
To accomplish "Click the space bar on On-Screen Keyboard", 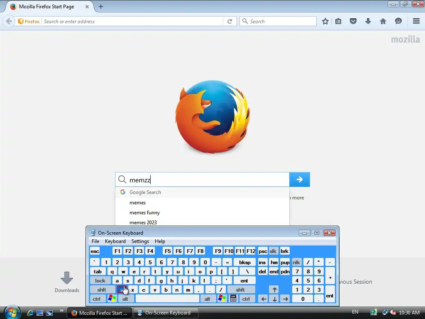I will 168,299.
